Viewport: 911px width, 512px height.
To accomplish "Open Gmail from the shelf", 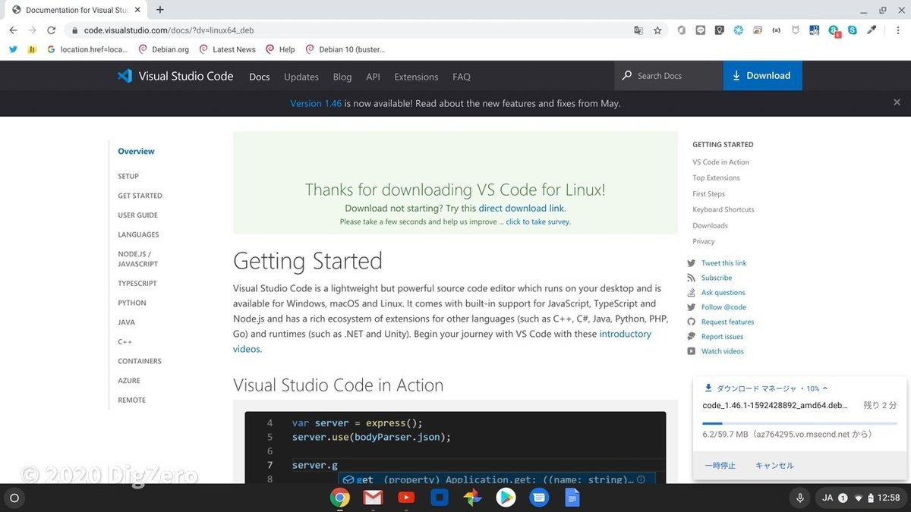I will point(373,498).
